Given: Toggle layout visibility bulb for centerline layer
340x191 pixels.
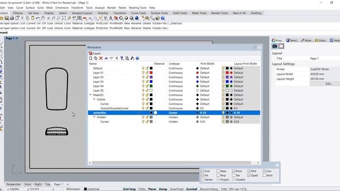Looking at the screenshot, I should (223, 113).
